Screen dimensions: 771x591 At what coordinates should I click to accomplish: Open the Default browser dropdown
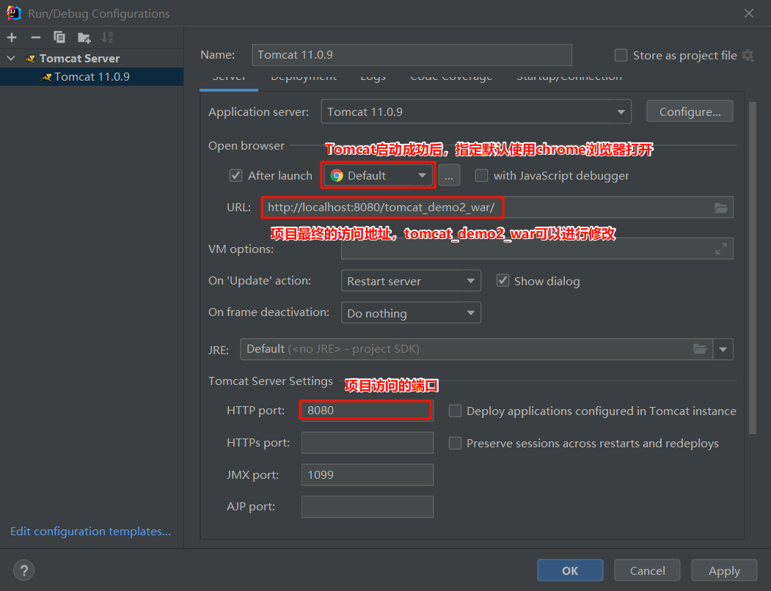coord(378,175)
